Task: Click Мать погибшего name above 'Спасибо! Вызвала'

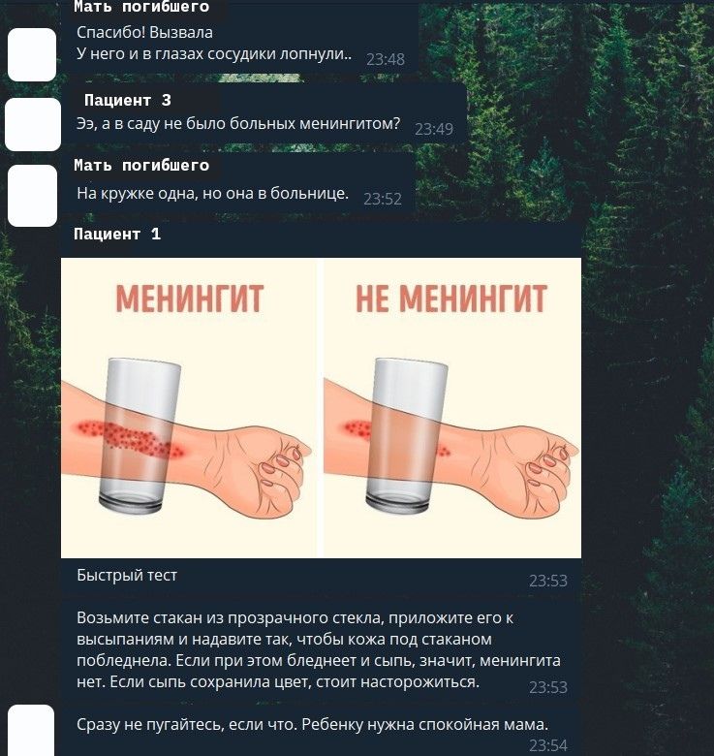Action: click(x=141, y=7)
